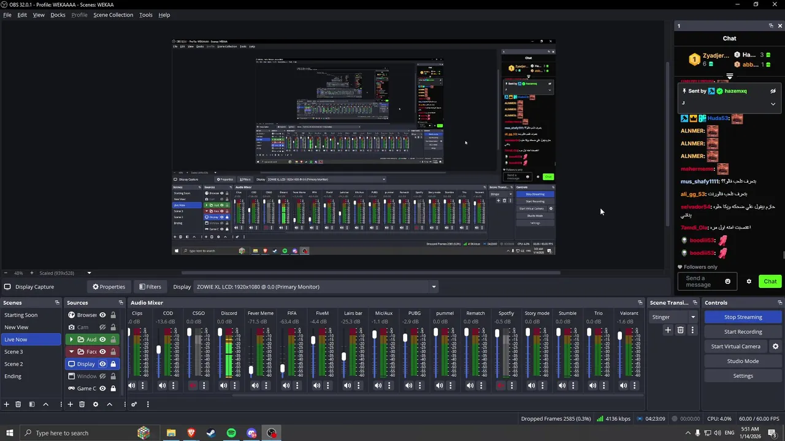Pop out the Audio Mixer dock

(x=640, y=303)
